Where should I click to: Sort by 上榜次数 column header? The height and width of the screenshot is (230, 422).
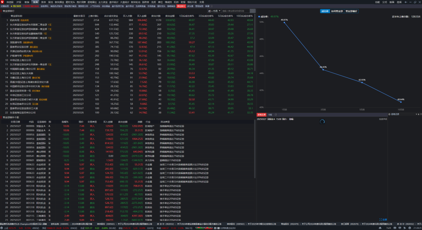click(x=93, y=16)
